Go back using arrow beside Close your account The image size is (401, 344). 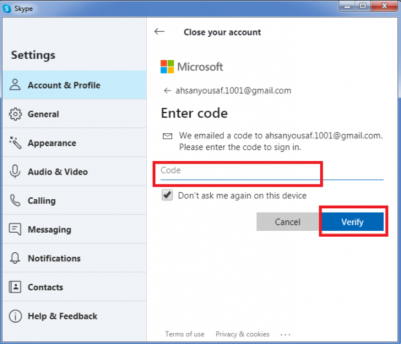(x=159, y=32)
